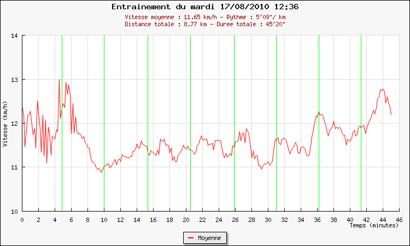Click the time axis tick label 4
The height and width of the screenshot is (246, 410).
(55, 220)
